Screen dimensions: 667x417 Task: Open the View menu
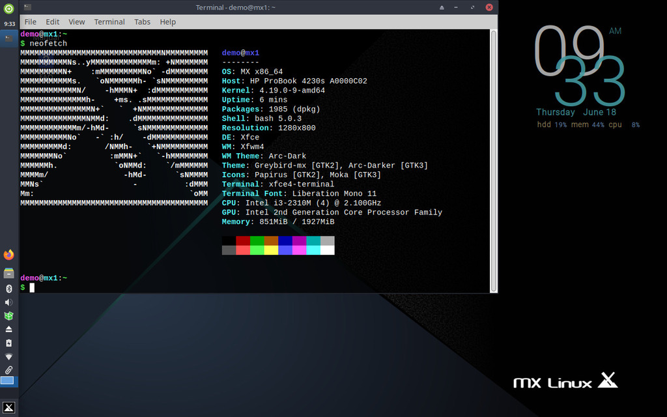click(77, 22)
